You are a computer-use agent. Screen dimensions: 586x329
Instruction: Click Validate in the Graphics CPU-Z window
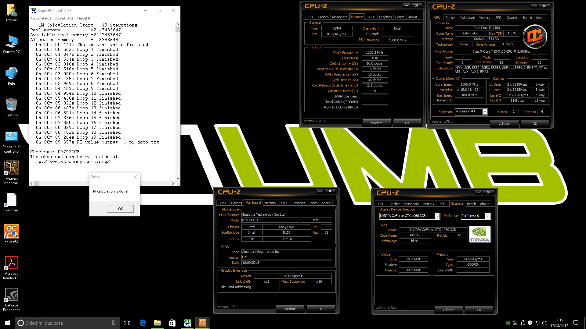coord(448,310)
